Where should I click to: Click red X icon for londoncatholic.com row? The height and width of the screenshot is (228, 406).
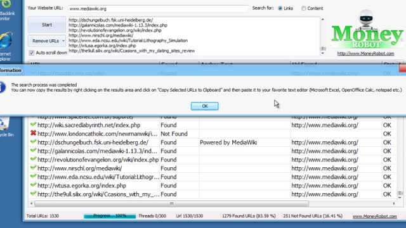[33, 133]
